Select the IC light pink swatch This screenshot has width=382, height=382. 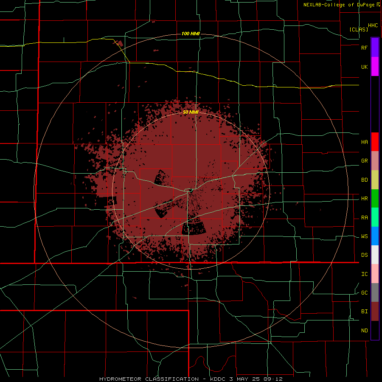coord(375,274)
